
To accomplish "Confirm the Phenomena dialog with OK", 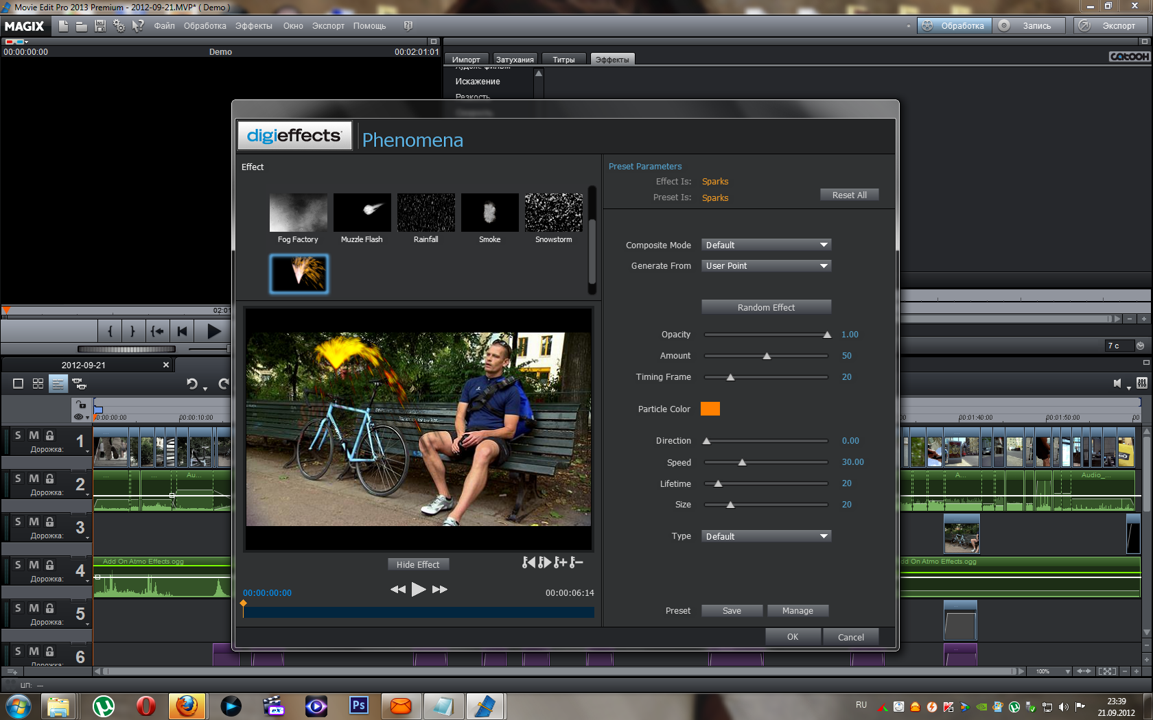I will tap(793, 637).
